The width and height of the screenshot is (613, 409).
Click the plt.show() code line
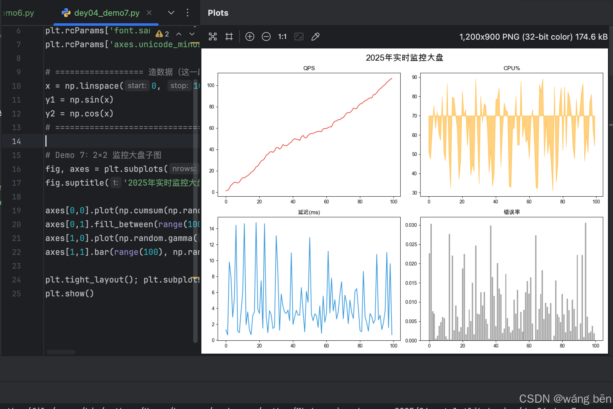click(70, 294)
